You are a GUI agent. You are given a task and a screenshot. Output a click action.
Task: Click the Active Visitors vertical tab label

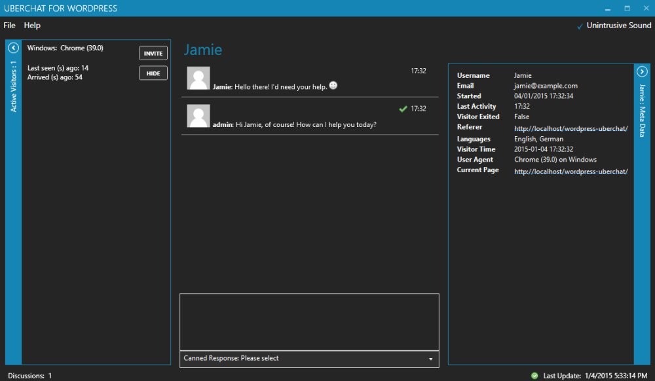point(14,86)
